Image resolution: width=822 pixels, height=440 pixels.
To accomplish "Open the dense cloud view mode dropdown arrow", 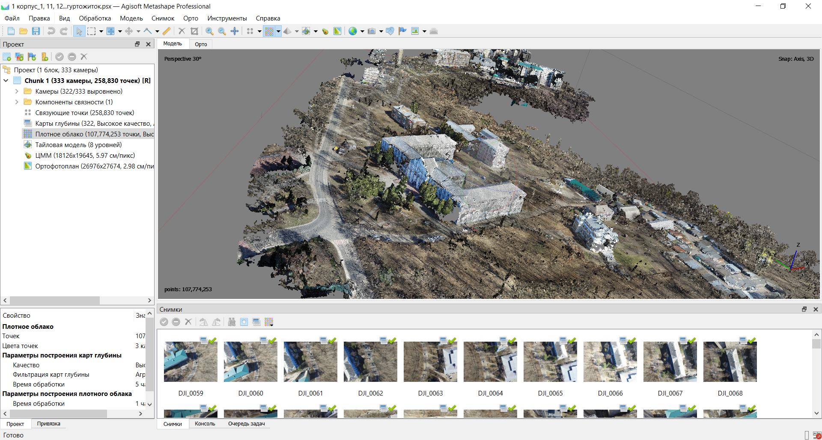I will coord(278,31).
